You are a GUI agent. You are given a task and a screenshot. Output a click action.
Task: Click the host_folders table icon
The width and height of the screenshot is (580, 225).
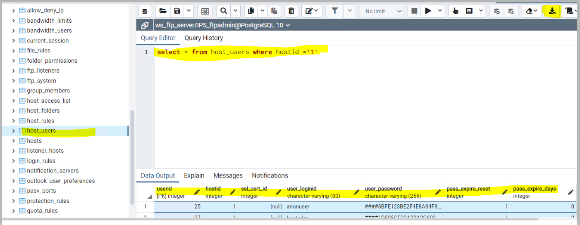(x=22, y=111)
